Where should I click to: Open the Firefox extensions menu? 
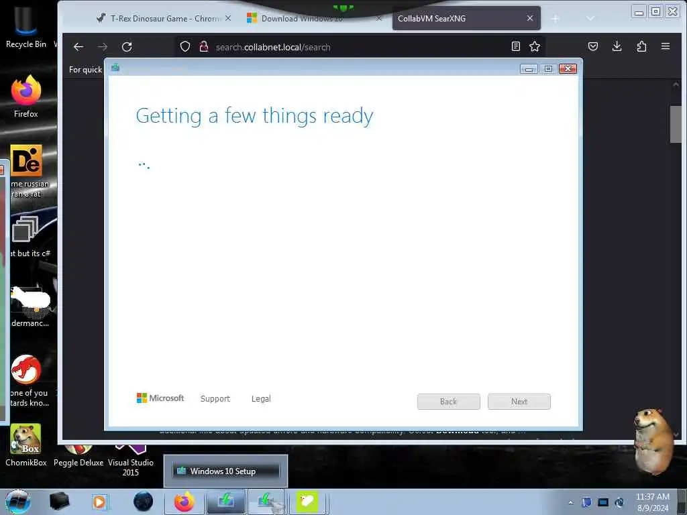click(641, 46)
